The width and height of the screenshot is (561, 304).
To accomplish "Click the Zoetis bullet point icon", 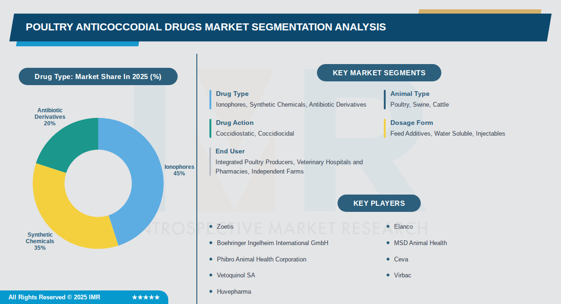I will (210, 226).
